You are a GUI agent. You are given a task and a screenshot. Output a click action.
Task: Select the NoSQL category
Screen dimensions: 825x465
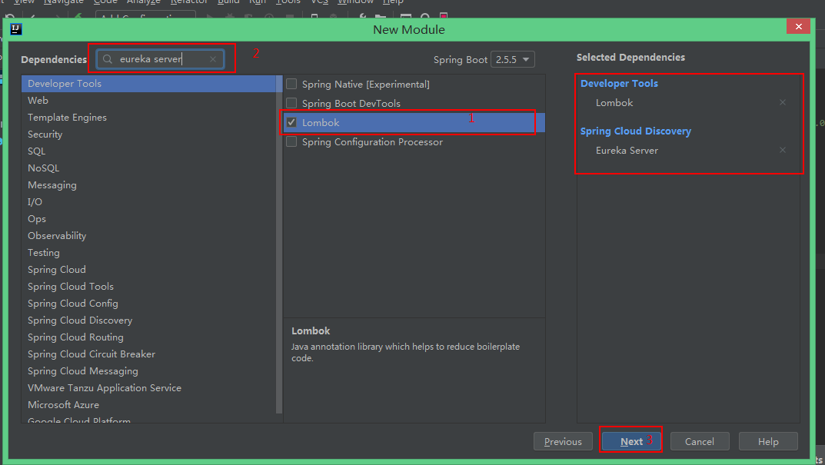click(x=148, y=168)
